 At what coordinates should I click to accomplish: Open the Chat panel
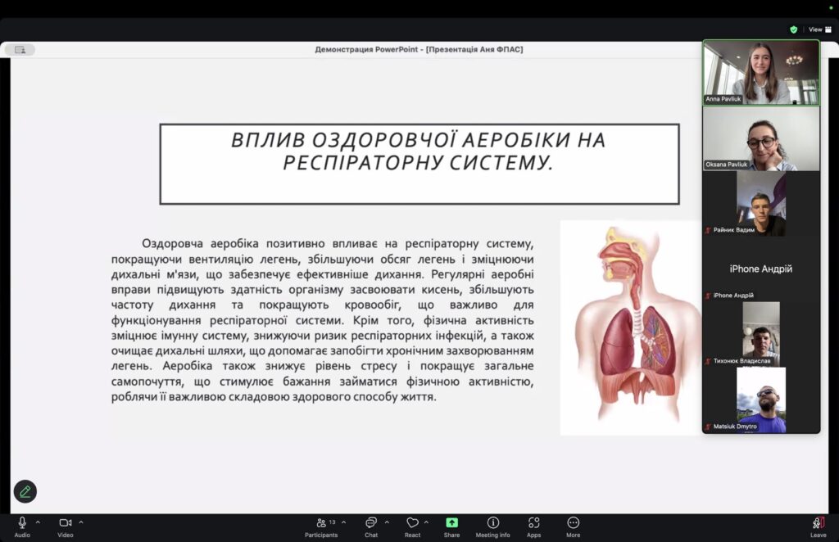point(371,526)
